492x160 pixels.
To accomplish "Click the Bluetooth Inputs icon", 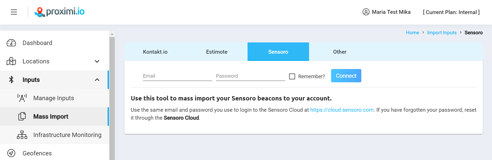I will click(x=11, y=80).
